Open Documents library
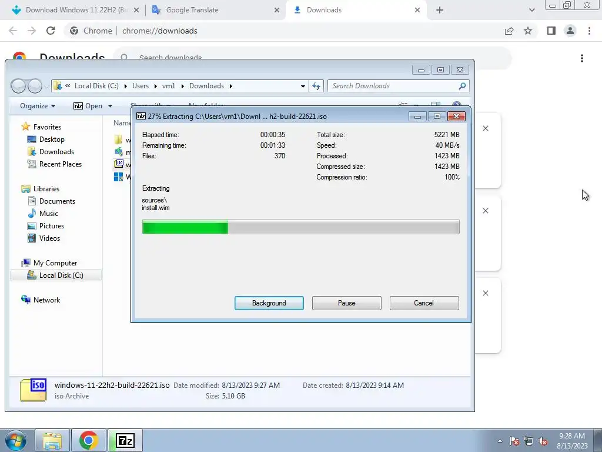 click(x=52, y=201)
